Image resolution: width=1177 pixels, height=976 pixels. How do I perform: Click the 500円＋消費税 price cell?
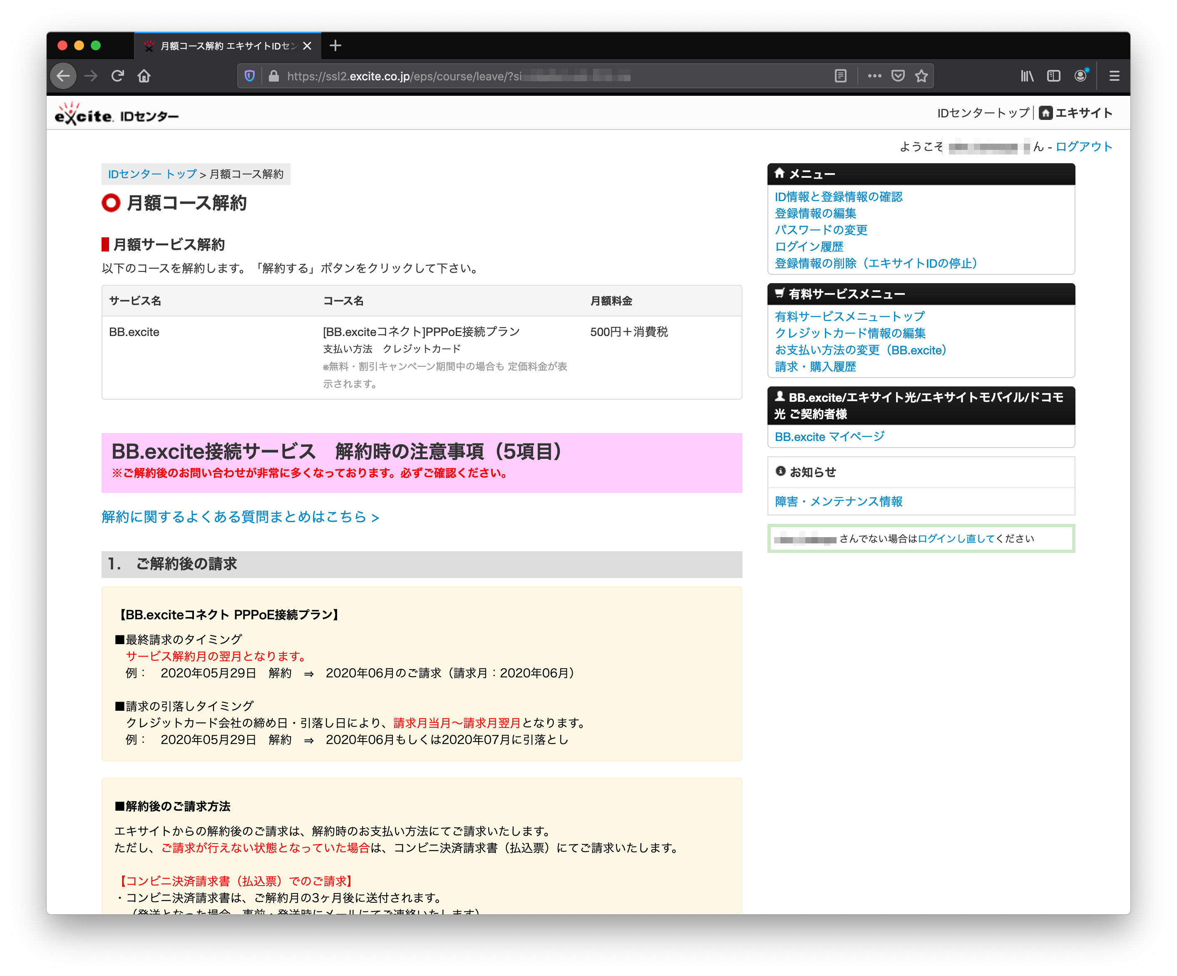(629, 332)
